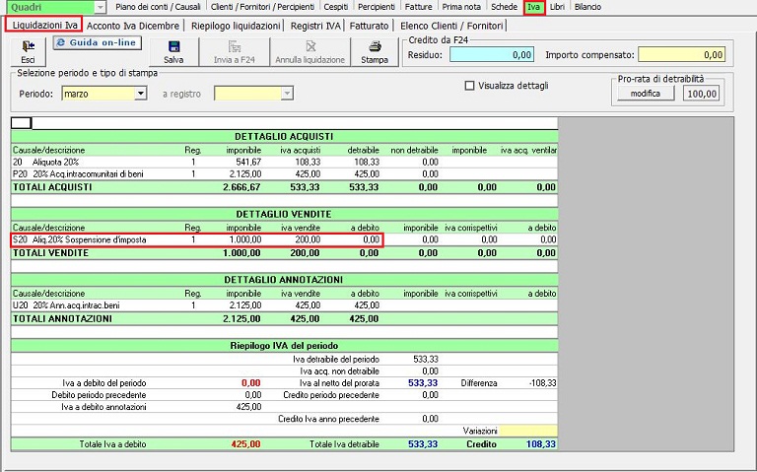Click the Credito Iva anno precedente label
The width and height of the screenshot is (757, 472).
point(328,419)
